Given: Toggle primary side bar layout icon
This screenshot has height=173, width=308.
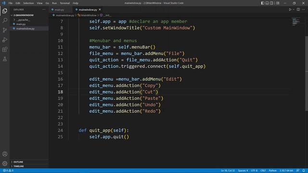Looking at the screenshot, I should (x=262, y=3).
